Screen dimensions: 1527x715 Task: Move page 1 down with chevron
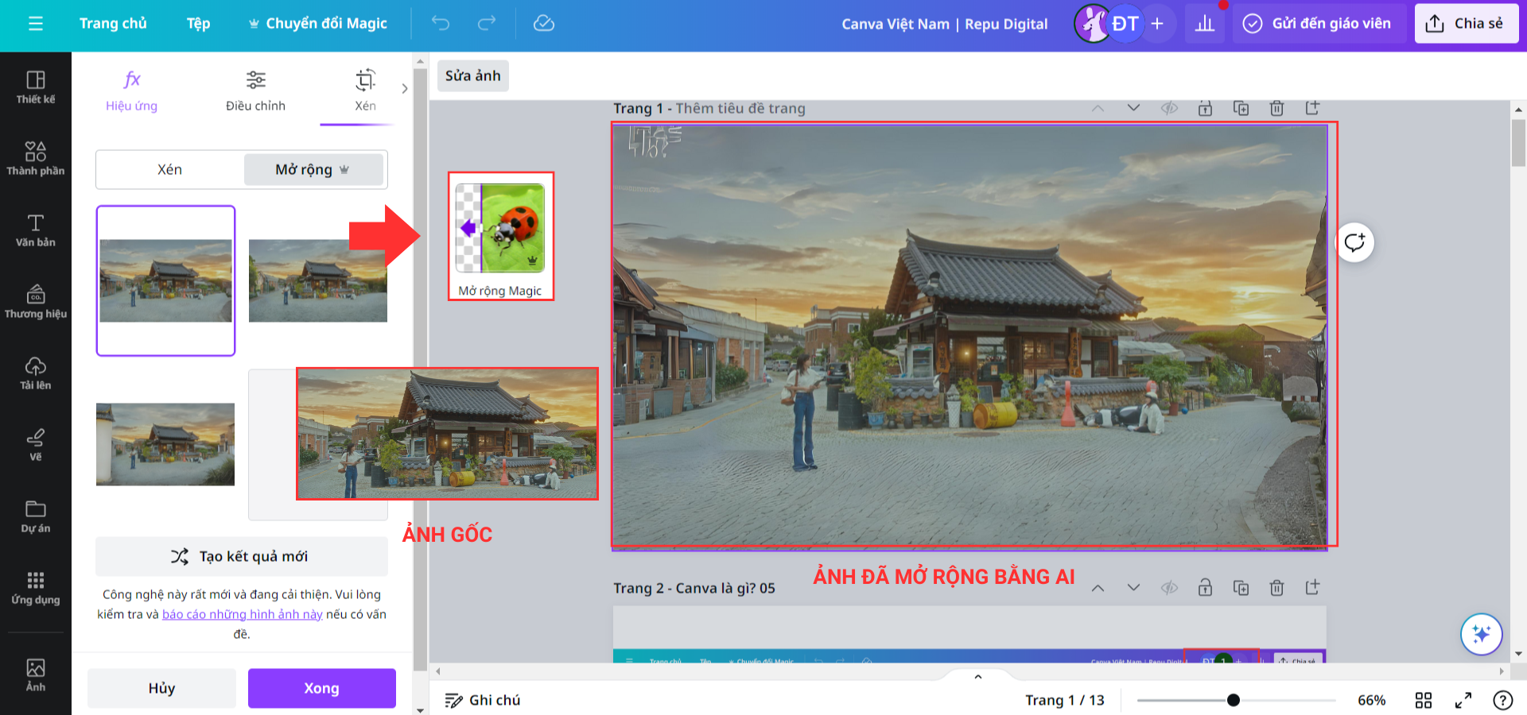point(1133,108)
